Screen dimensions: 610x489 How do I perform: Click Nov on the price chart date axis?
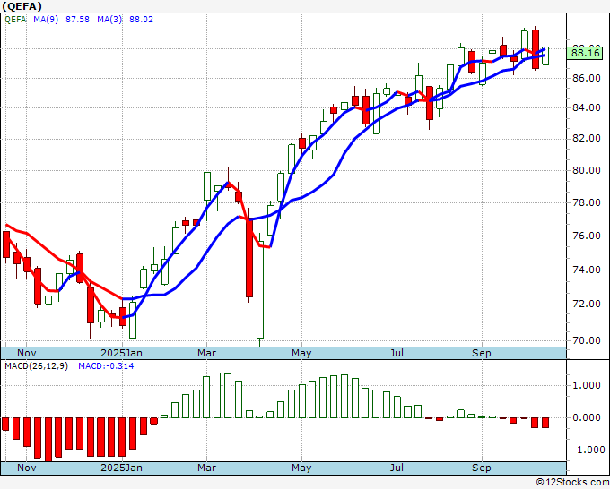[26, 353]
